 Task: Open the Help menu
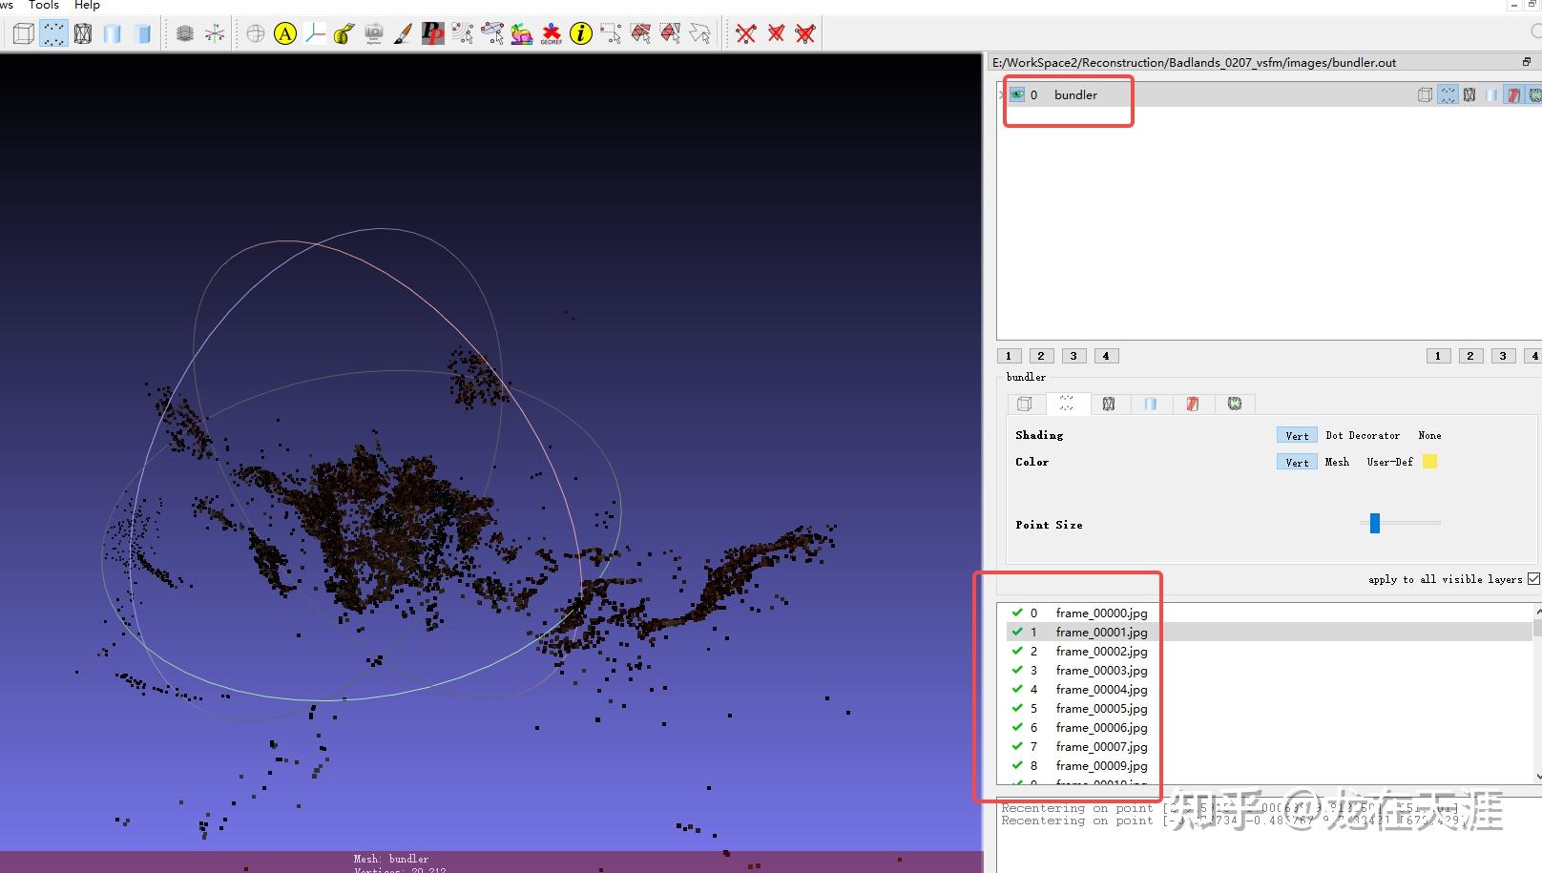click(x=87, y=5)
